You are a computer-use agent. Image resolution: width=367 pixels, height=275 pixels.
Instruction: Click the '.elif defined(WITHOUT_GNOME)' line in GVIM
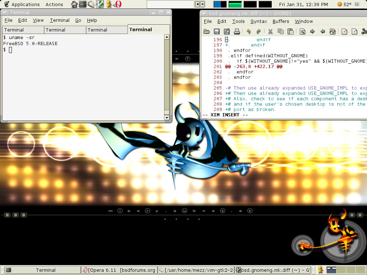click(268, 56)
